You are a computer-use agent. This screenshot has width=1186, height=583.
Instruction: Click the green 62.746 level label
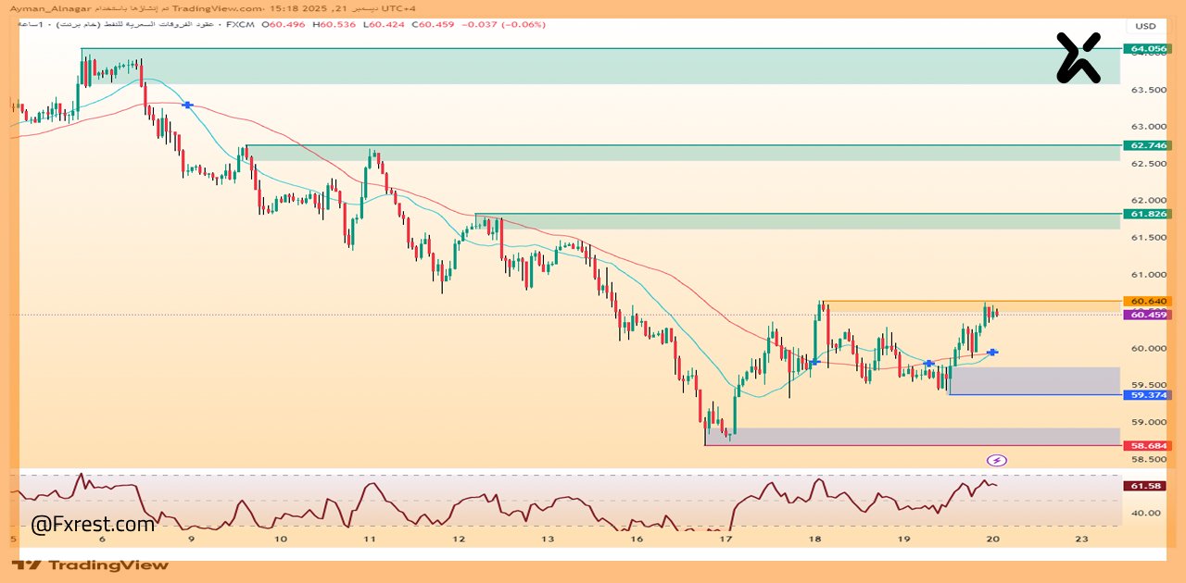1147,145
